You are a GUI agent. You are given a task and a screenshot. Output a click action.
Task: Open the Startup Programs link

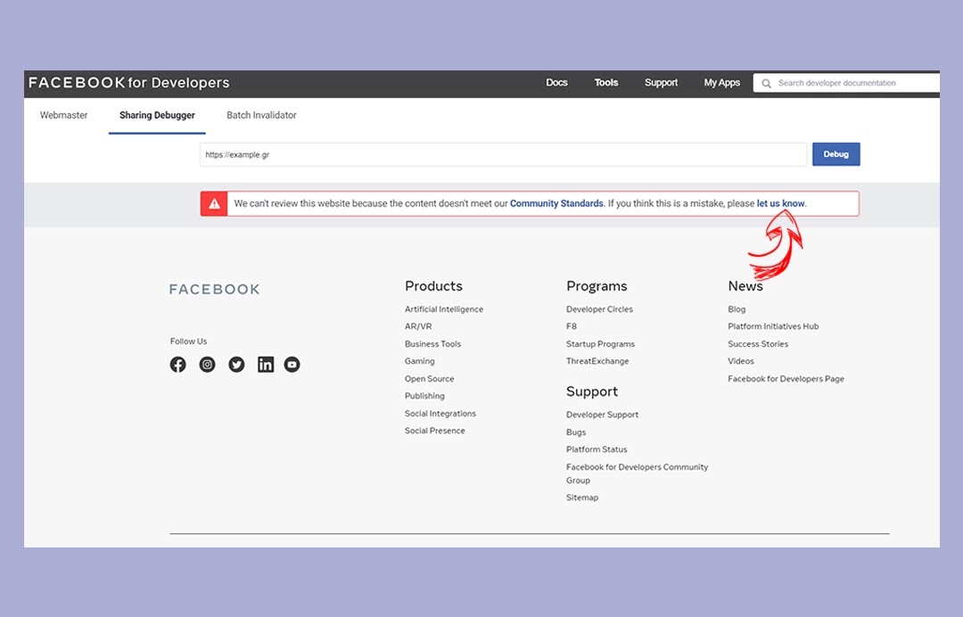600,344
